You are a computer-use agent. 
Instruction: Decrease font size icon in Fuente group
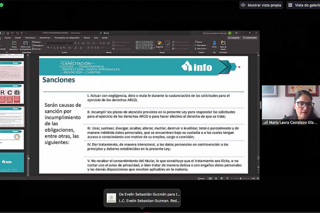pyautogui.click(x=79, y=43)
